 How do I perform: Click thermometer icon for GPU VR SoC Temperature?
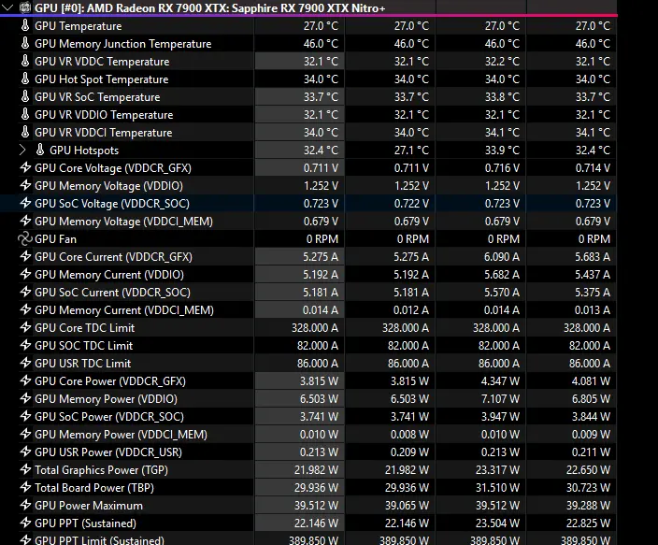point(25,96)
